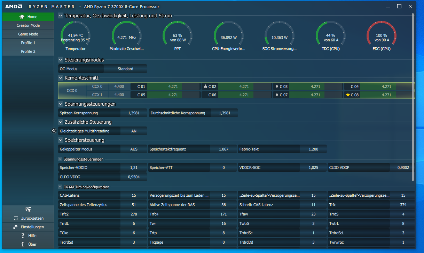Click the CPU-Energieverbrauch gauge
Screen dimensions: 424x253
[x=229, y=36]
